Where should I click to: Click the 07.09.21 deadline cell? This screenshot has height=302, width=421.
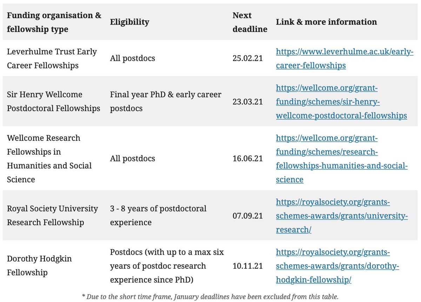[x=248, y=216]
